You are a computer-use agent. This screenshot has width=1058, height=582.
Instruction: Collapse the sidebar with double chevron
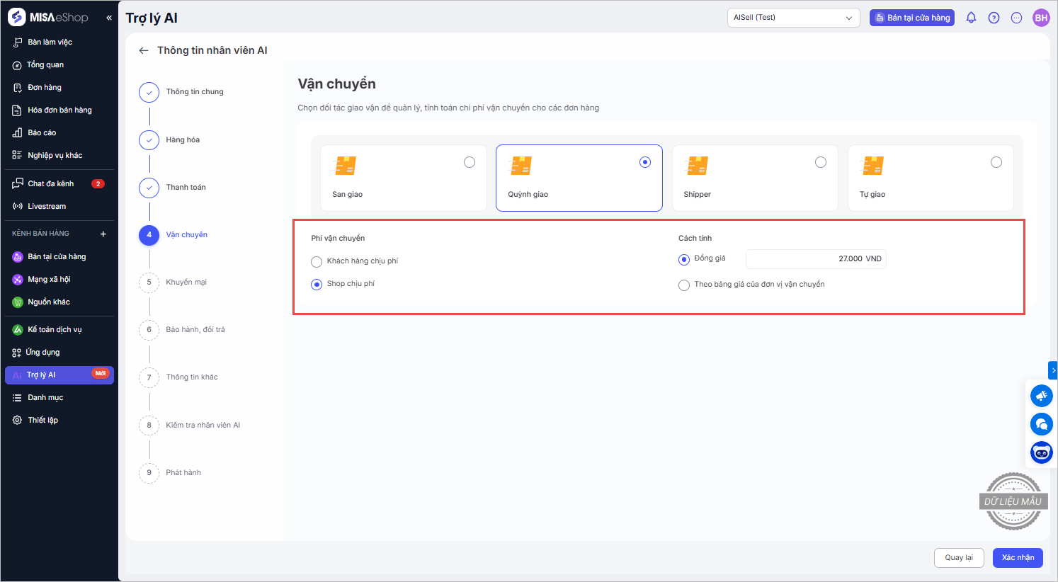109,18
